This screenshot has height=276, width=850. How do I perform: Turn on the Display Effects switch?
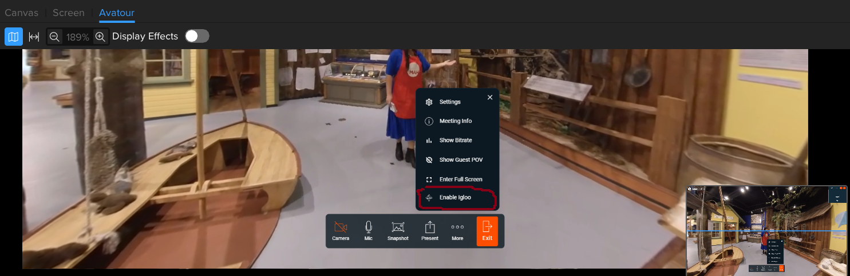pos(197,36)
